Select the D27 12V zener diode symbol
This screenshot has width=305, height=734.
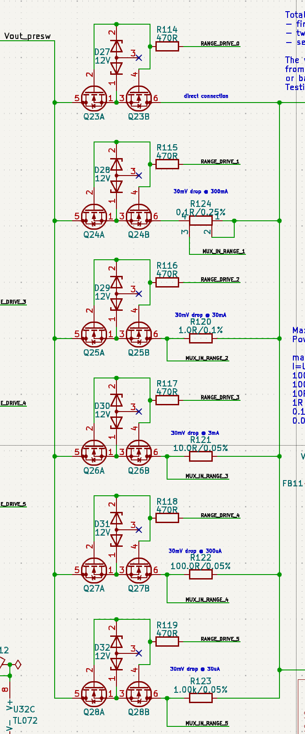(x=116, y=57)
